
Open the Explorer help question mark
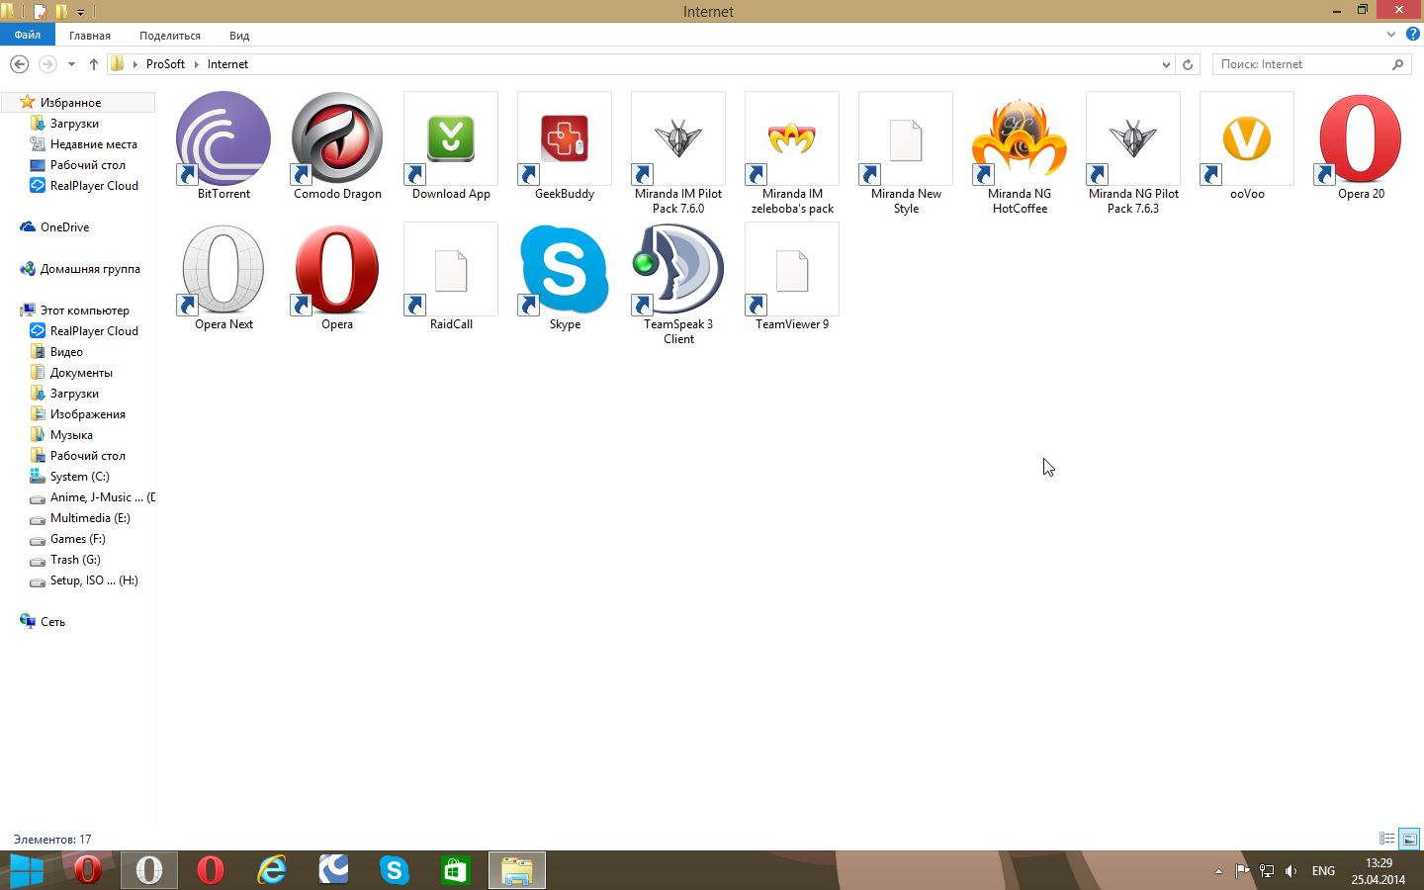[1413, 34]
